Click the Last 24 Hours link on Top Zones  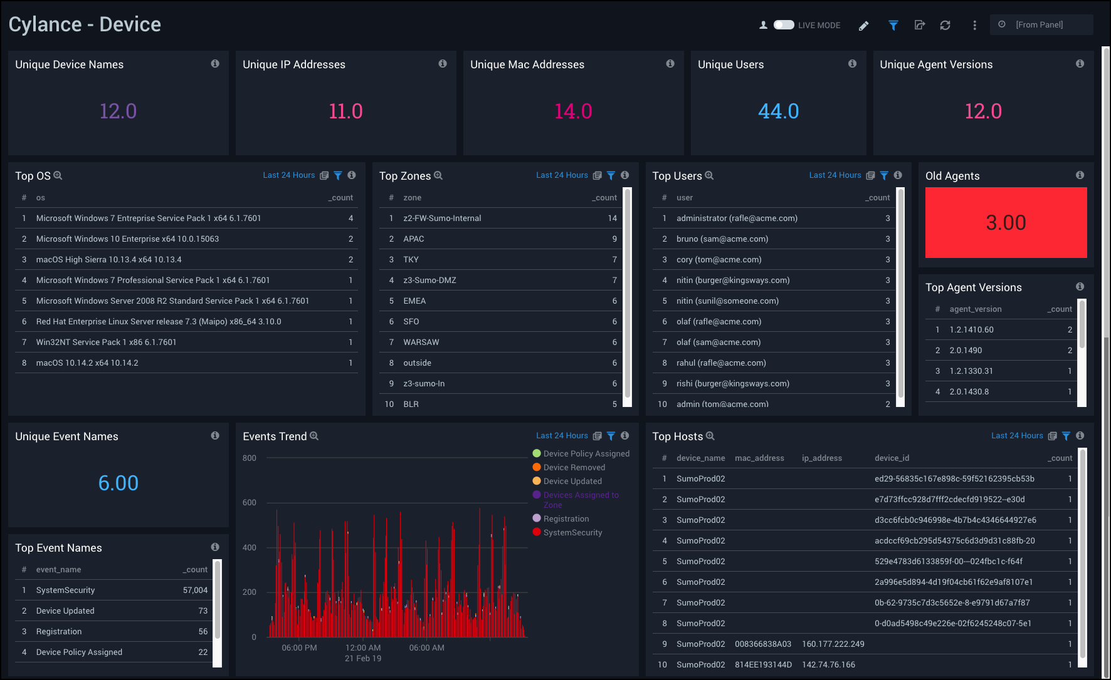562,175
